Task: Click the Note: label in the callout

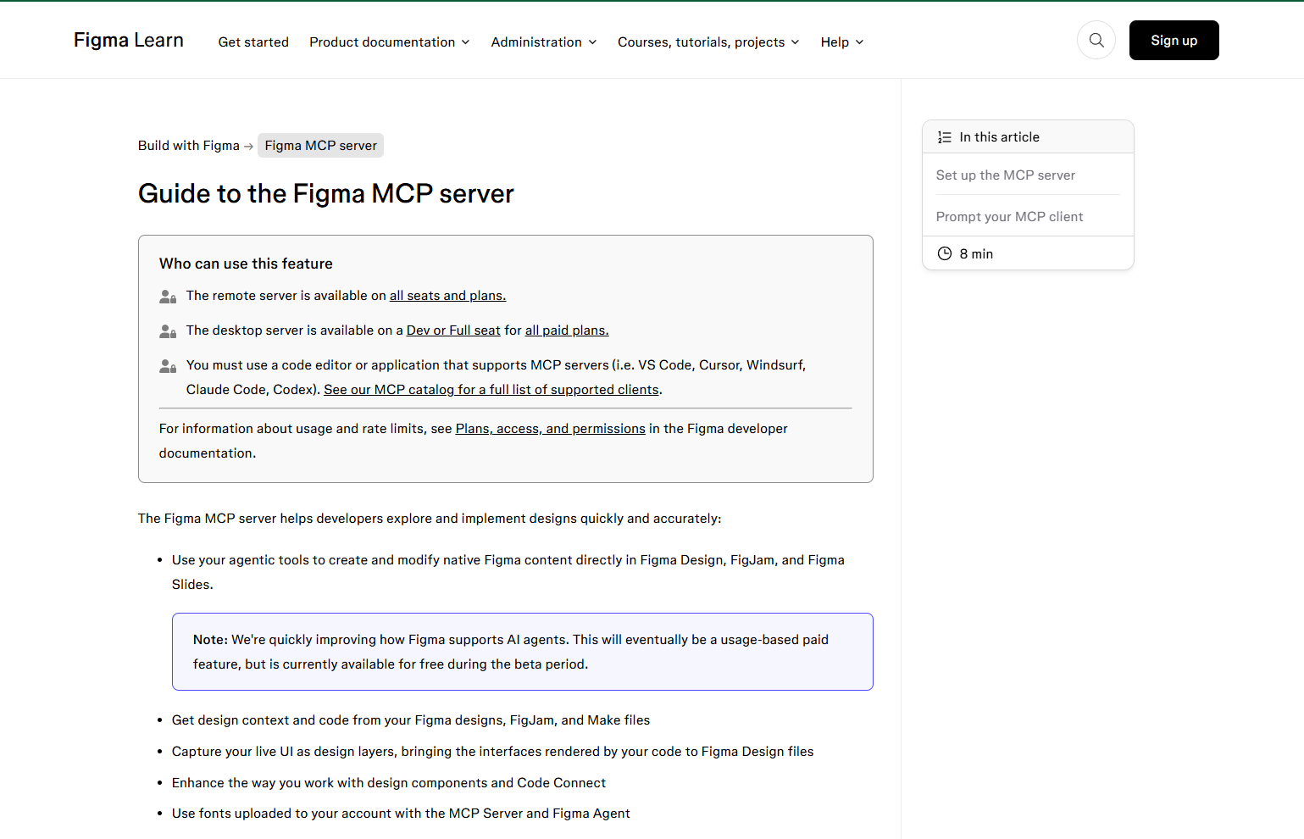Action: point(210,640)
